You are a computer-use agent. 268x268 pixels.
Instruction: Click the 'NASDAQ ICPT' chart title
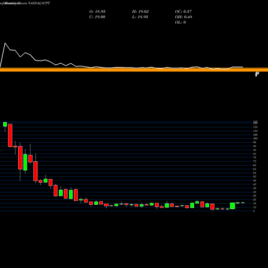click(x=39, y=3)
